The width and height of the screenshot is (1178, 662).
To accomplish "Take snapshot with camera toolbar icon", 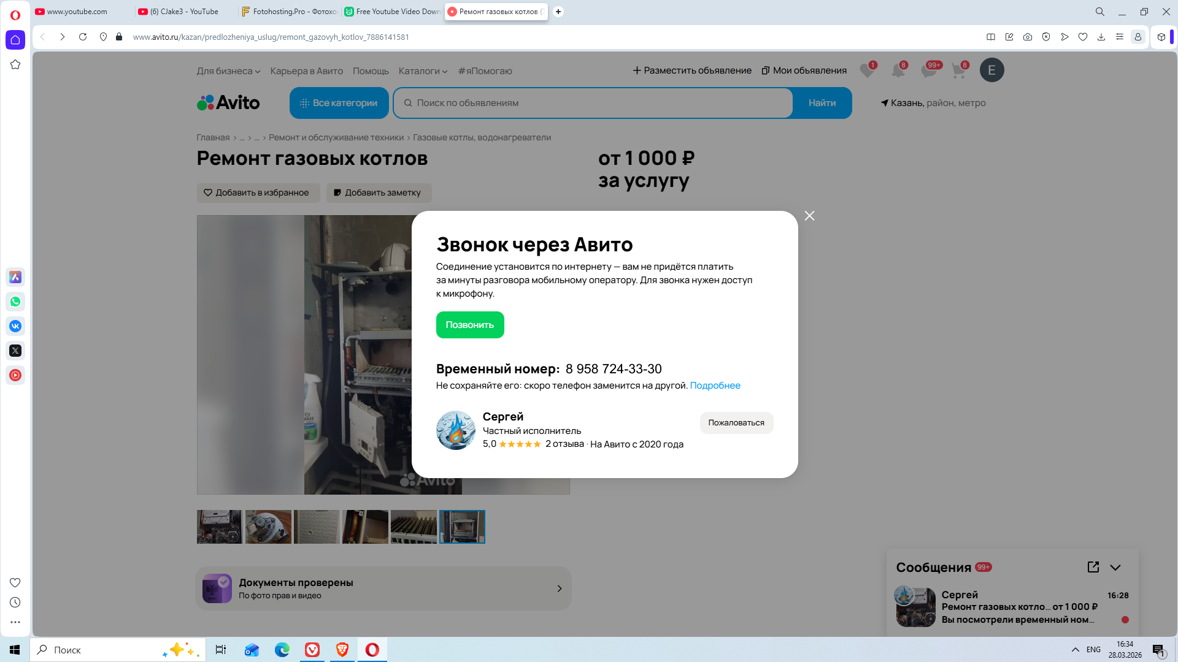I will coord(1028,37).
